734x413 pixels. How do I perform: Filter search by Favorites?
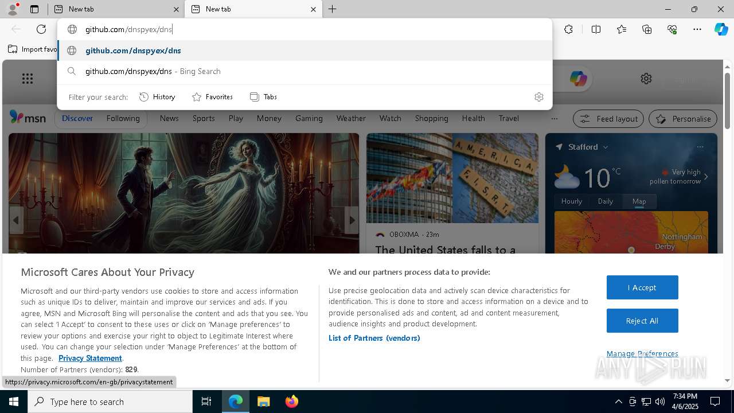pos(212,97)
